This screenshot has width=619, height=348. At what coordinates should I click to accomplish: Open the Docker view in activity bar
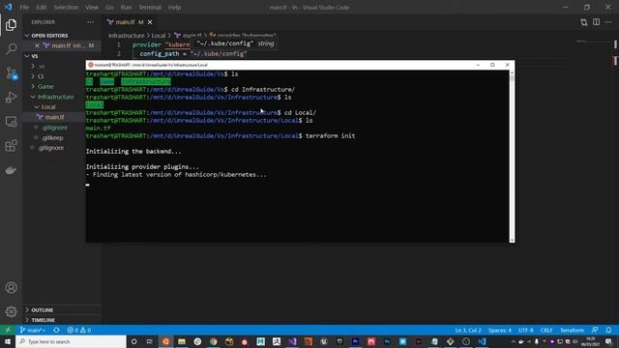click(11, 170)
